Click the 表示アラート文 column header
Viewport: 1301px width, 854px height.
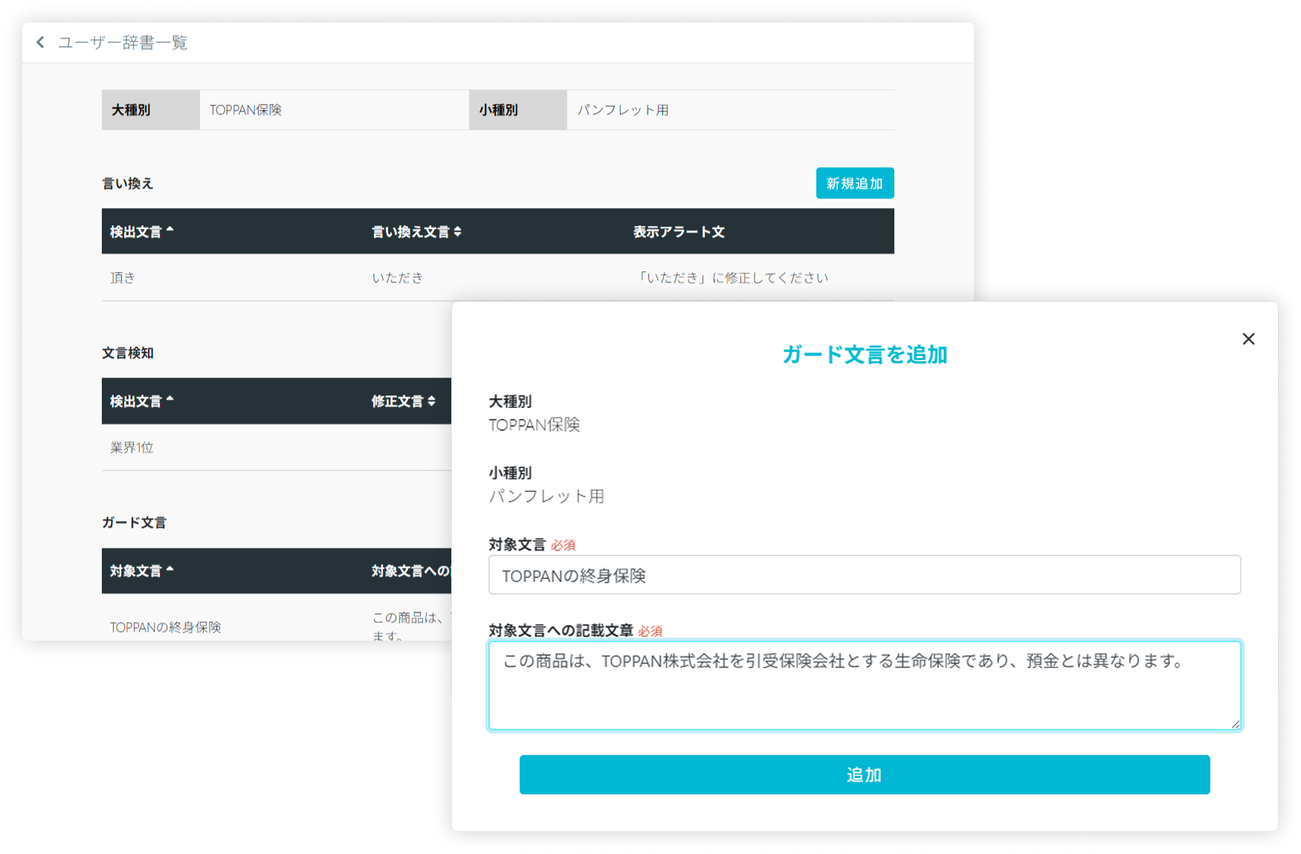678,232
